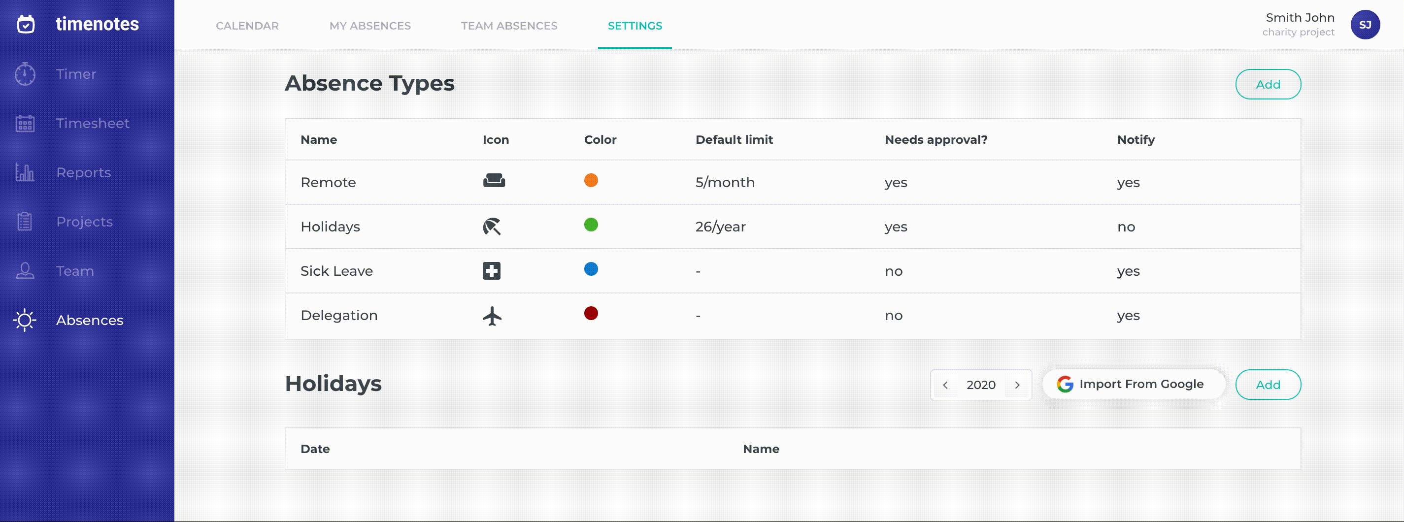Click the Needs approval? column header

click(936, 140)
